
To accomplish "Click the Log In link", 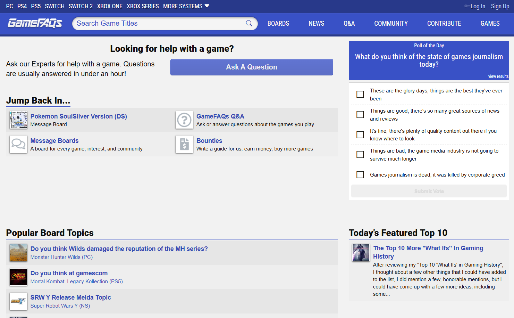I will pyautogui.click(x=478, y=6).
